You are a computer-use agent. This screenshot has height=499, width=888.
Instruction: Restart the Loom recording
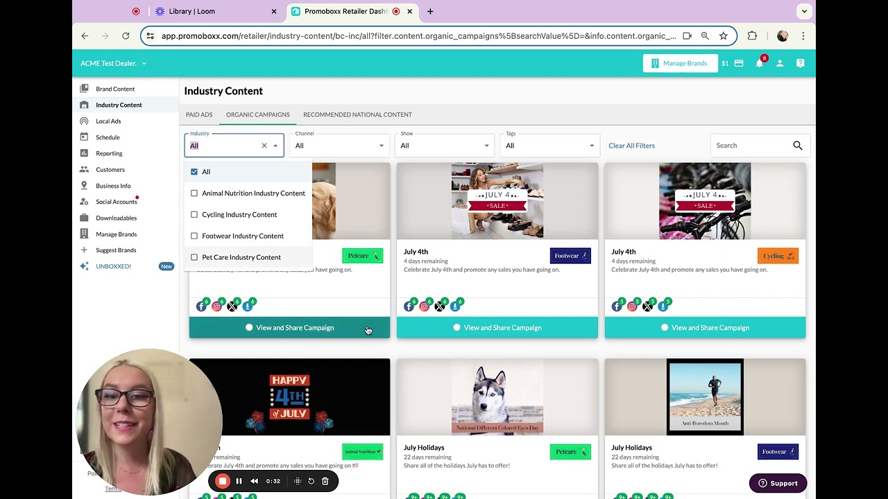pyautogui.click(x=311, y=481)
